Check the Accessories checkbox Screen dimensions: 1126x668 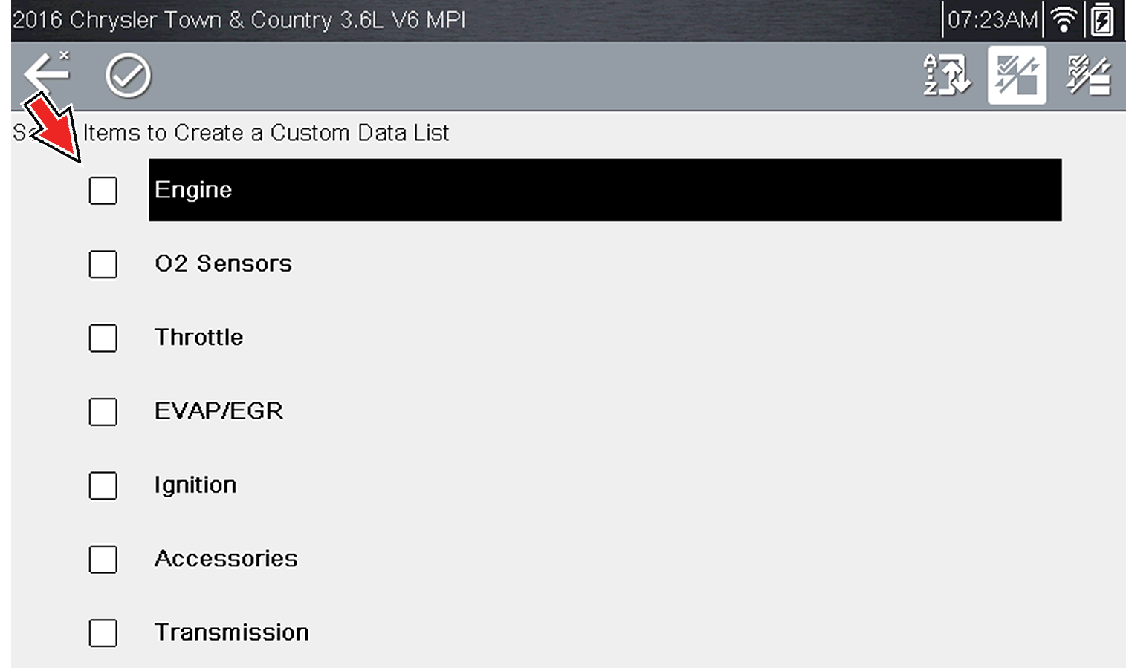click(103, 559)
